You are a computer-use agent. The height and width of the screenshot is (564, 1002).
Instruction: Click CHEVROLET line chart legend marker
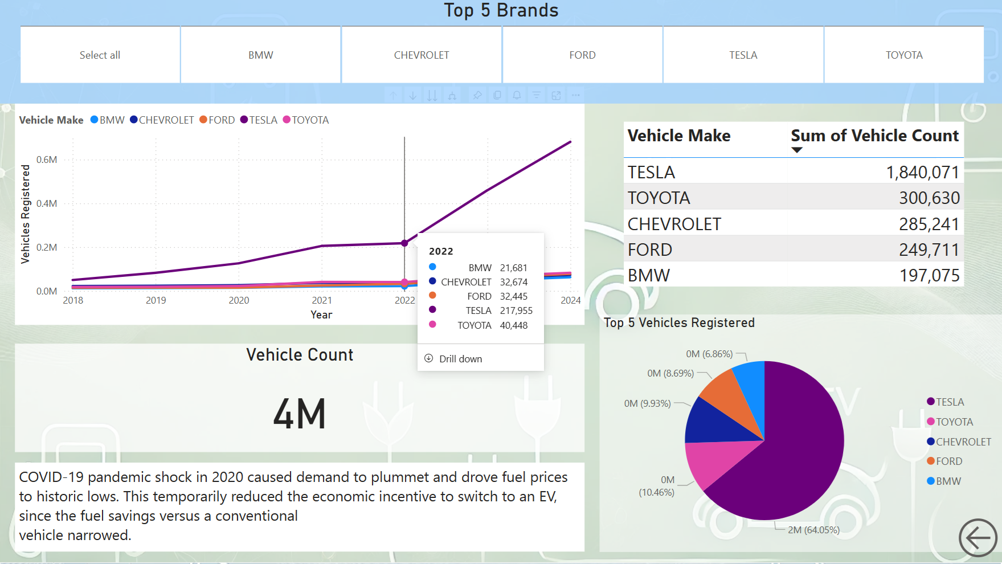click(x=134, y=120)
